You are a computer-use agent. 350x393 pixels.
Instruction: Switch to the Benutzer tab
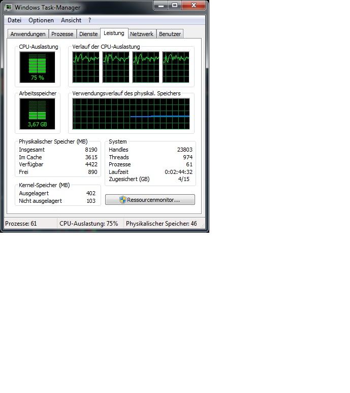[170, 34]
